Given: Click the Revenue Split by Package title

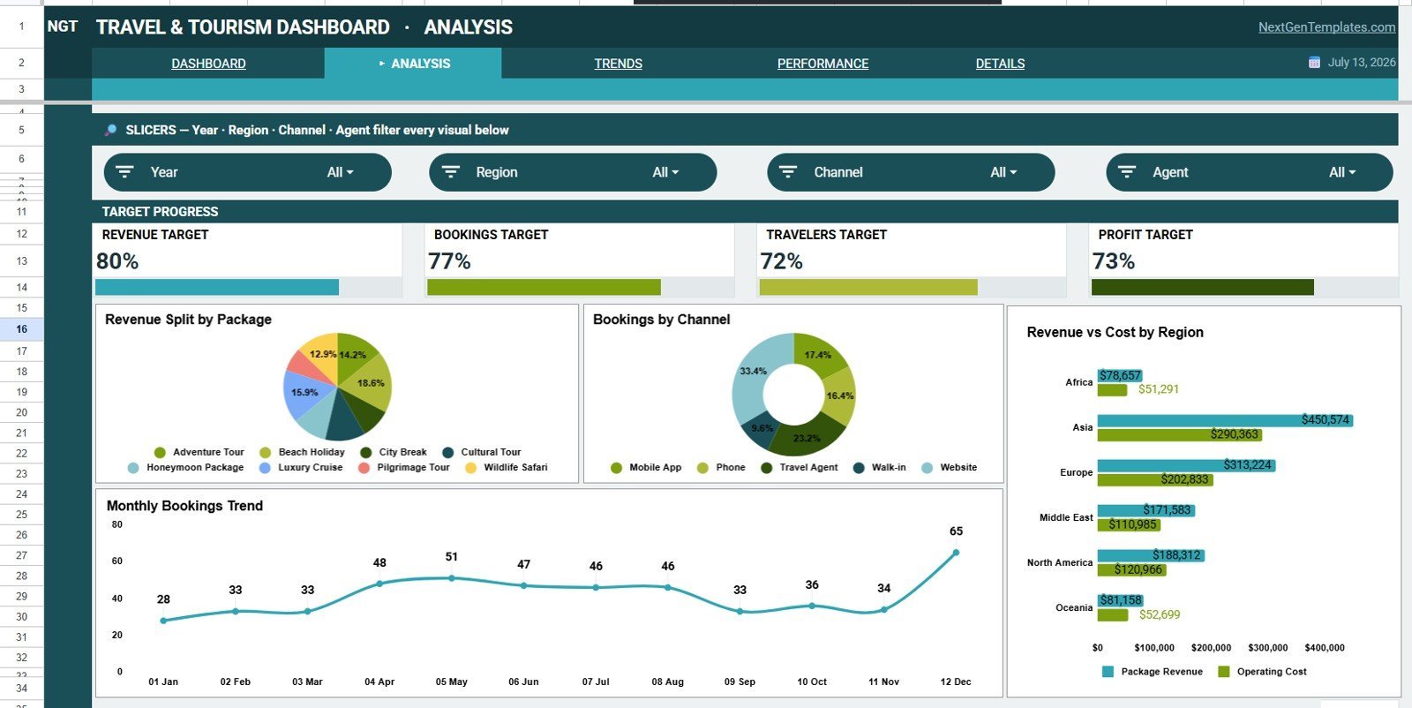Looking at the screenshot, I should 188,320.
